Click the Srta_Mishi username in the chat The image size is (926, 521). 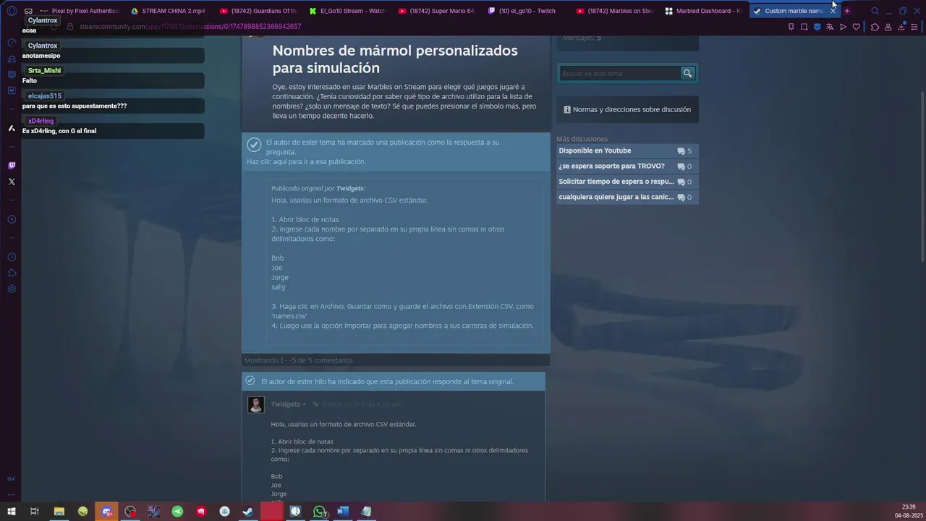[x=44, y=70]
